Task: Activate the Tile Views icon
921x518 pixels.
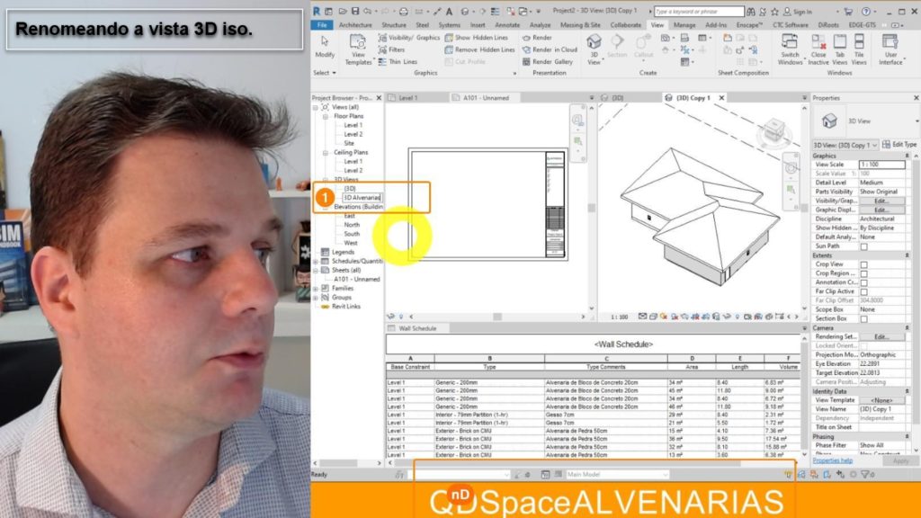Action: click(x=859, y=49)
